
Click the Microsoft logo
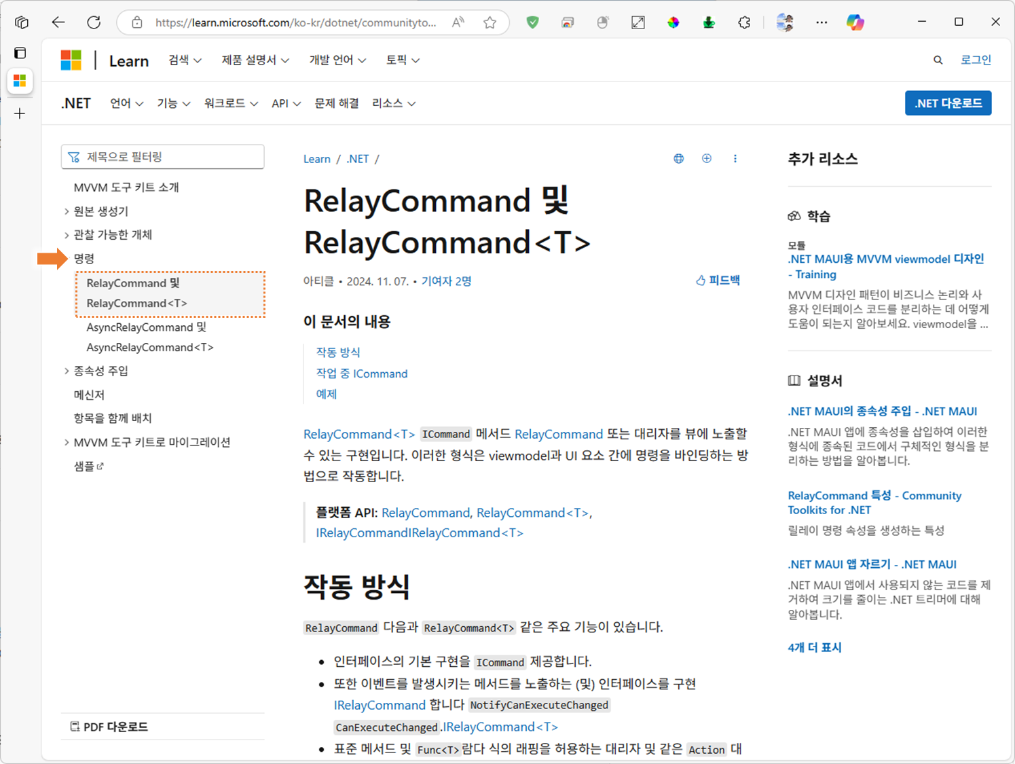(x=71, y=60)
